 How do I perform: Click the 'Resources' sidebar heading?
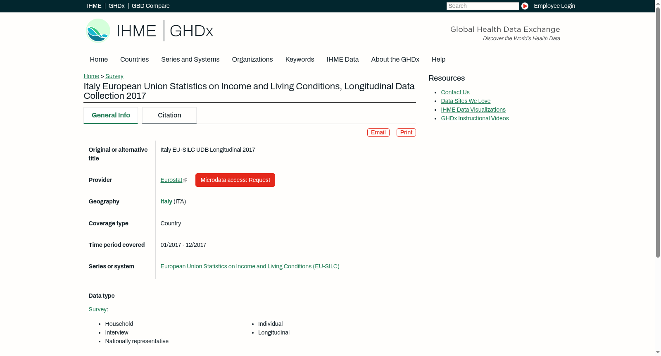(447, 78)
